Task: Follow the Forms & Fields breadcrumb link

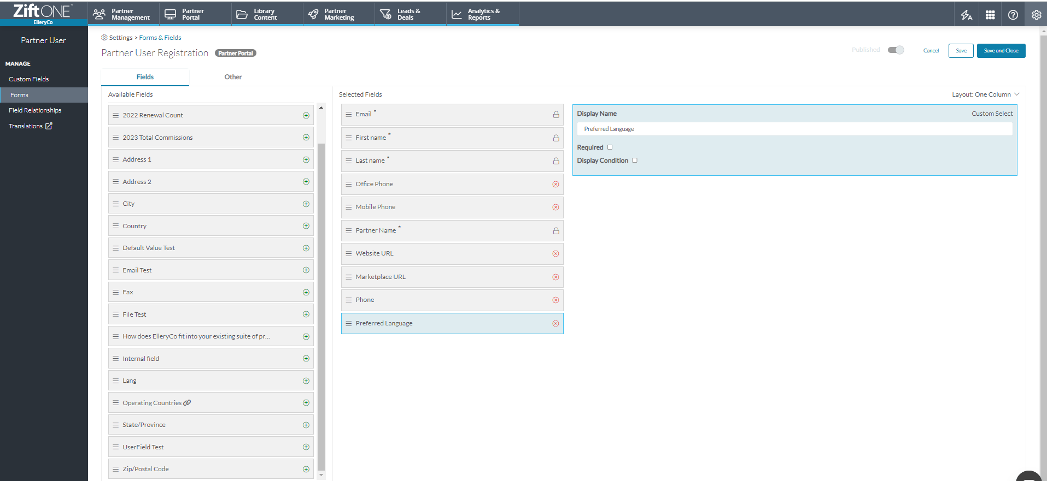Action: coord(160,38)
